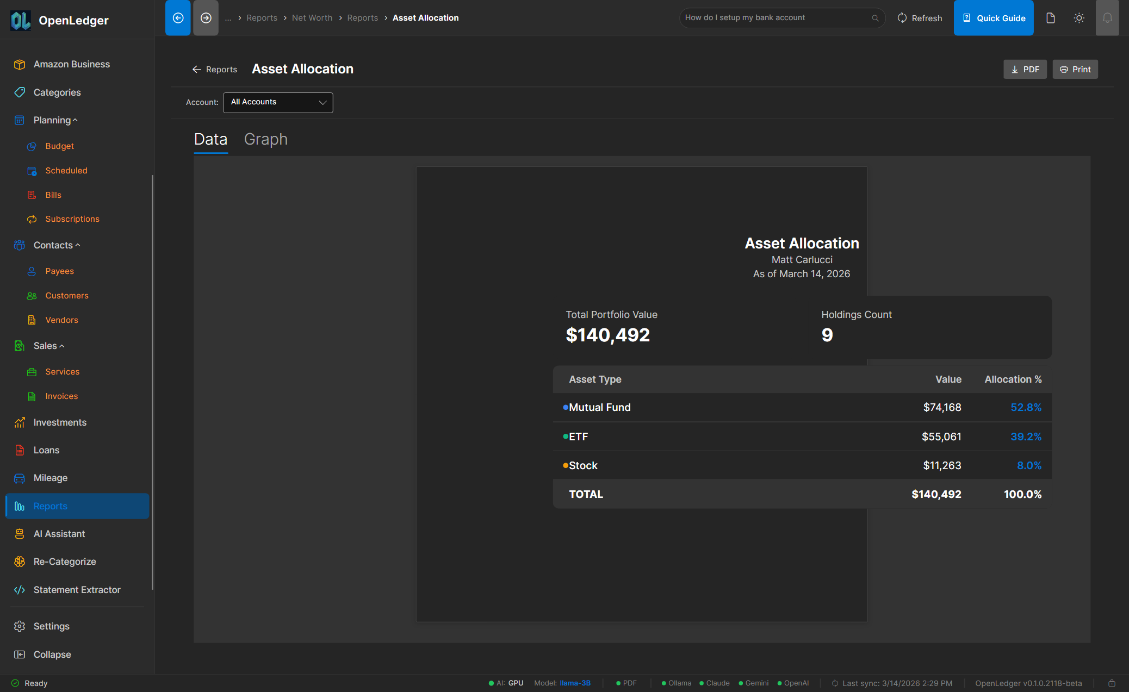
Task: Switch AI model from llama-3B
Action: (575, 683)
